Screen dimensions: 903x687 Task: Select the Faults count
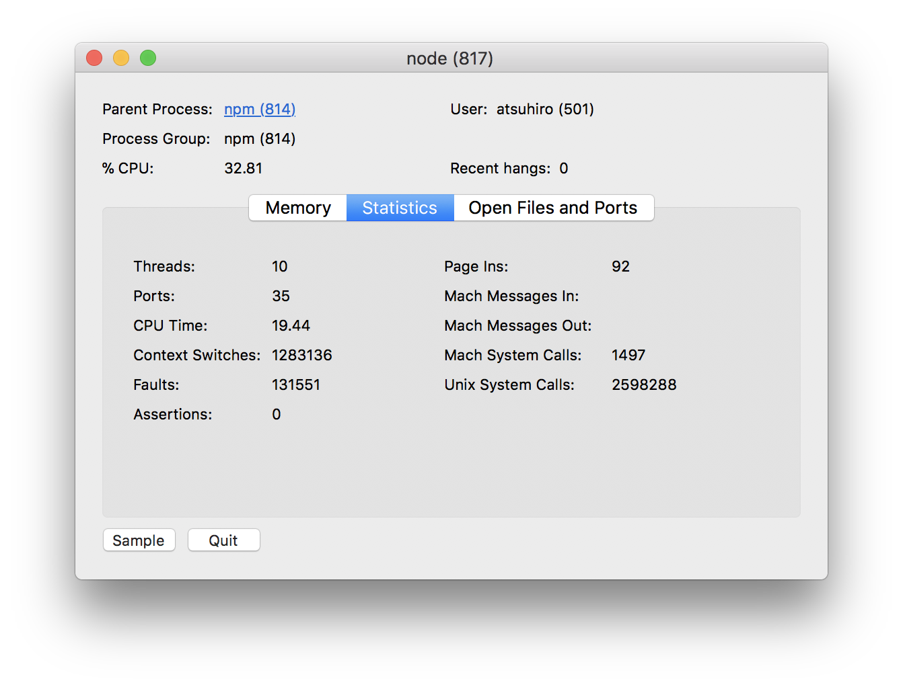[296, 385]
